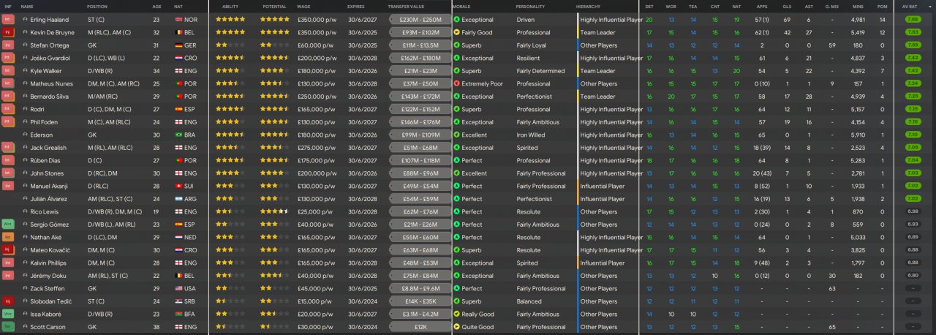Open Jack Grealish's player name link

tap(49, 148)
